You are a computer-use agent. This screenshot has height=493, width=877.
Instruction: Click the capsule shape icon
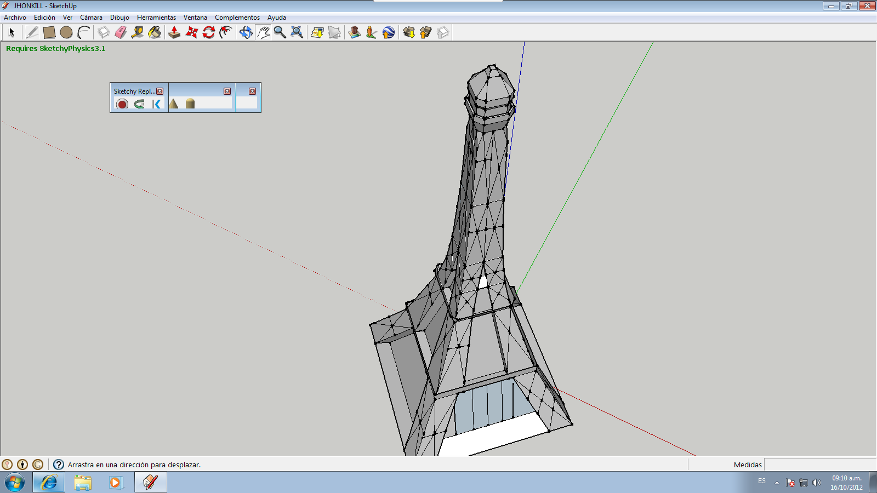coord(190,104)
